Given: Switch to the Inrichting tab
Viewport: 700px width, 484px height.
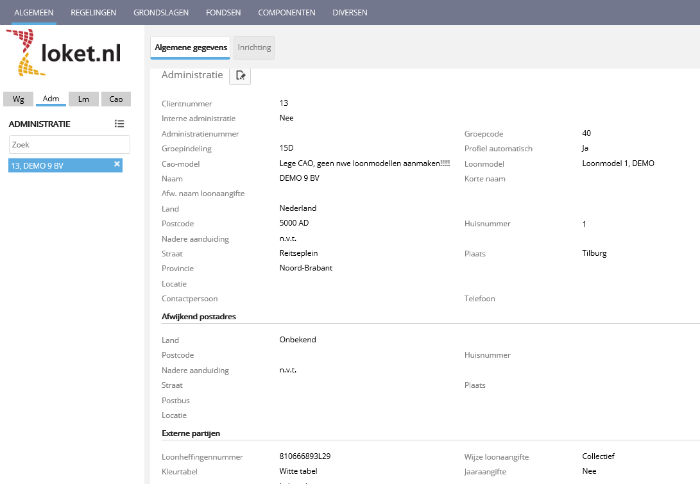Looking at the screenshot, I should tap(254, 47).
